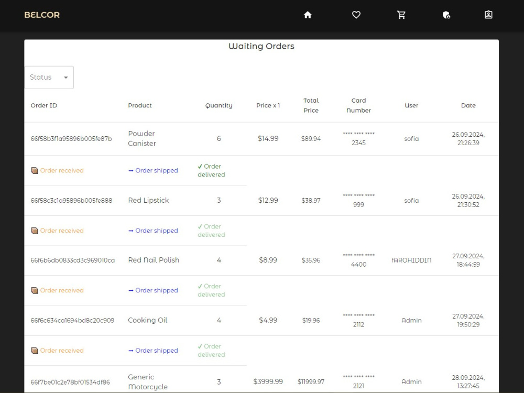Viewport: 524px width, 393px height.
Task: Select order ID 66f58c3c1a95896b005fe888
Action: (71, 201)
